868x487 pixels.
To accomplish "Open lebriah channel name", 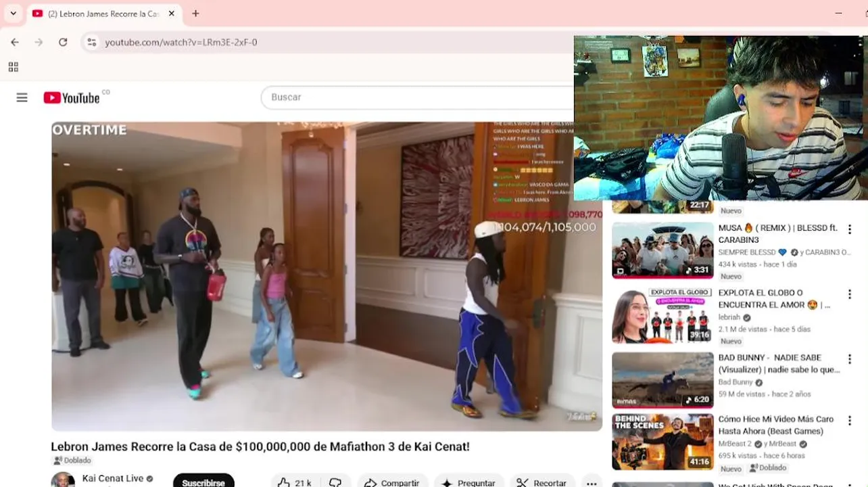I will (x=729, y=317).
